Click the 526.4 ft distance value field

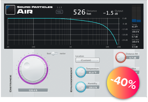[x=33, y=90]
